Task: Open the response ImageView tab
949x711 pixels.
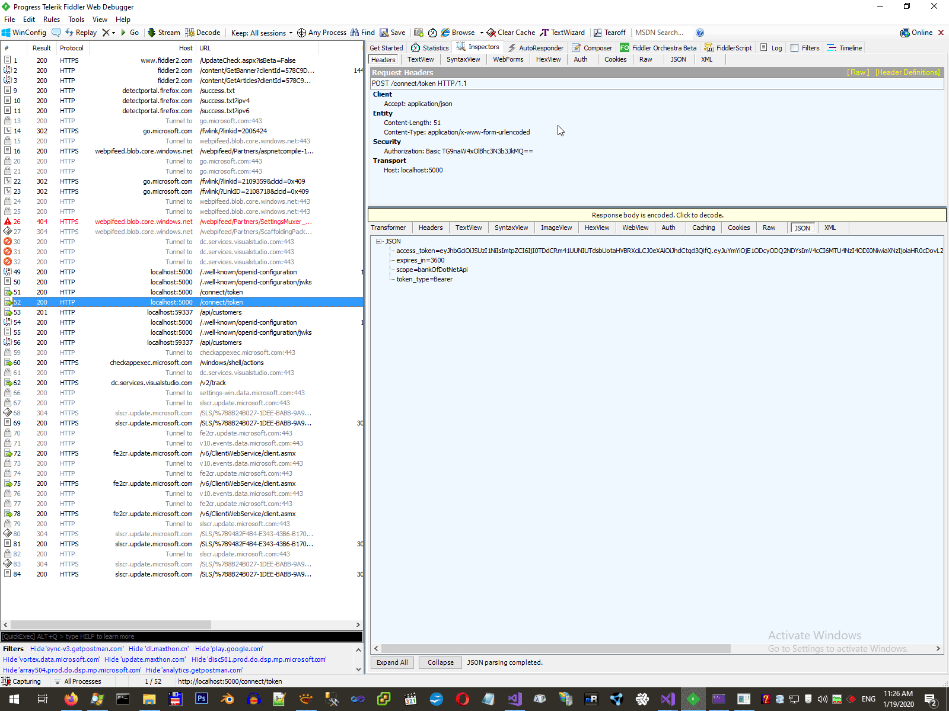Action: (x=556, y=228)
